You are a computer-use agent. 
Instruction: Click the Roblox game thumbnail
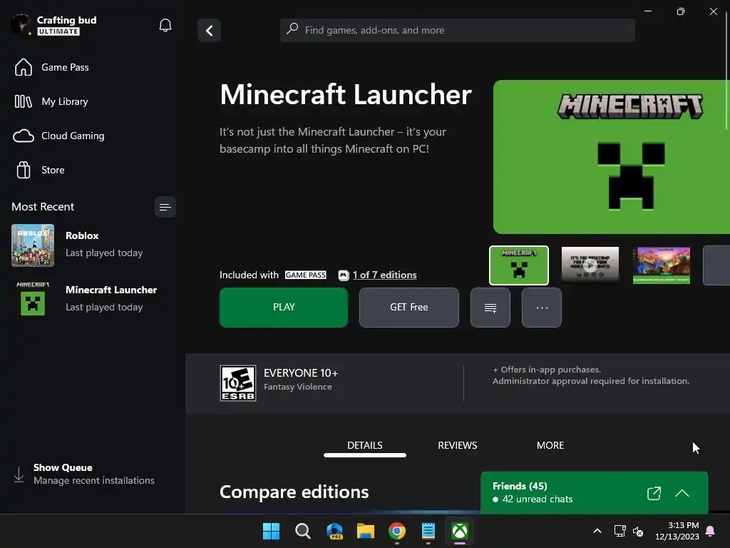(x=33, y=245)
